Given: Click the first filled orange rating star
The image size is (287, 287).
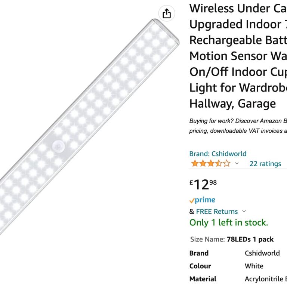Looking at the screenshot, I should 195,163.
